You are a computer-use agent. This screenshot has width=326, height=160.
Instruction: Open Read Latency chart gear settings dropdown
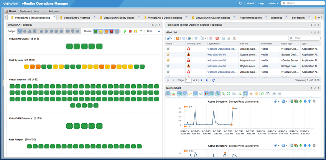[284, 101]
